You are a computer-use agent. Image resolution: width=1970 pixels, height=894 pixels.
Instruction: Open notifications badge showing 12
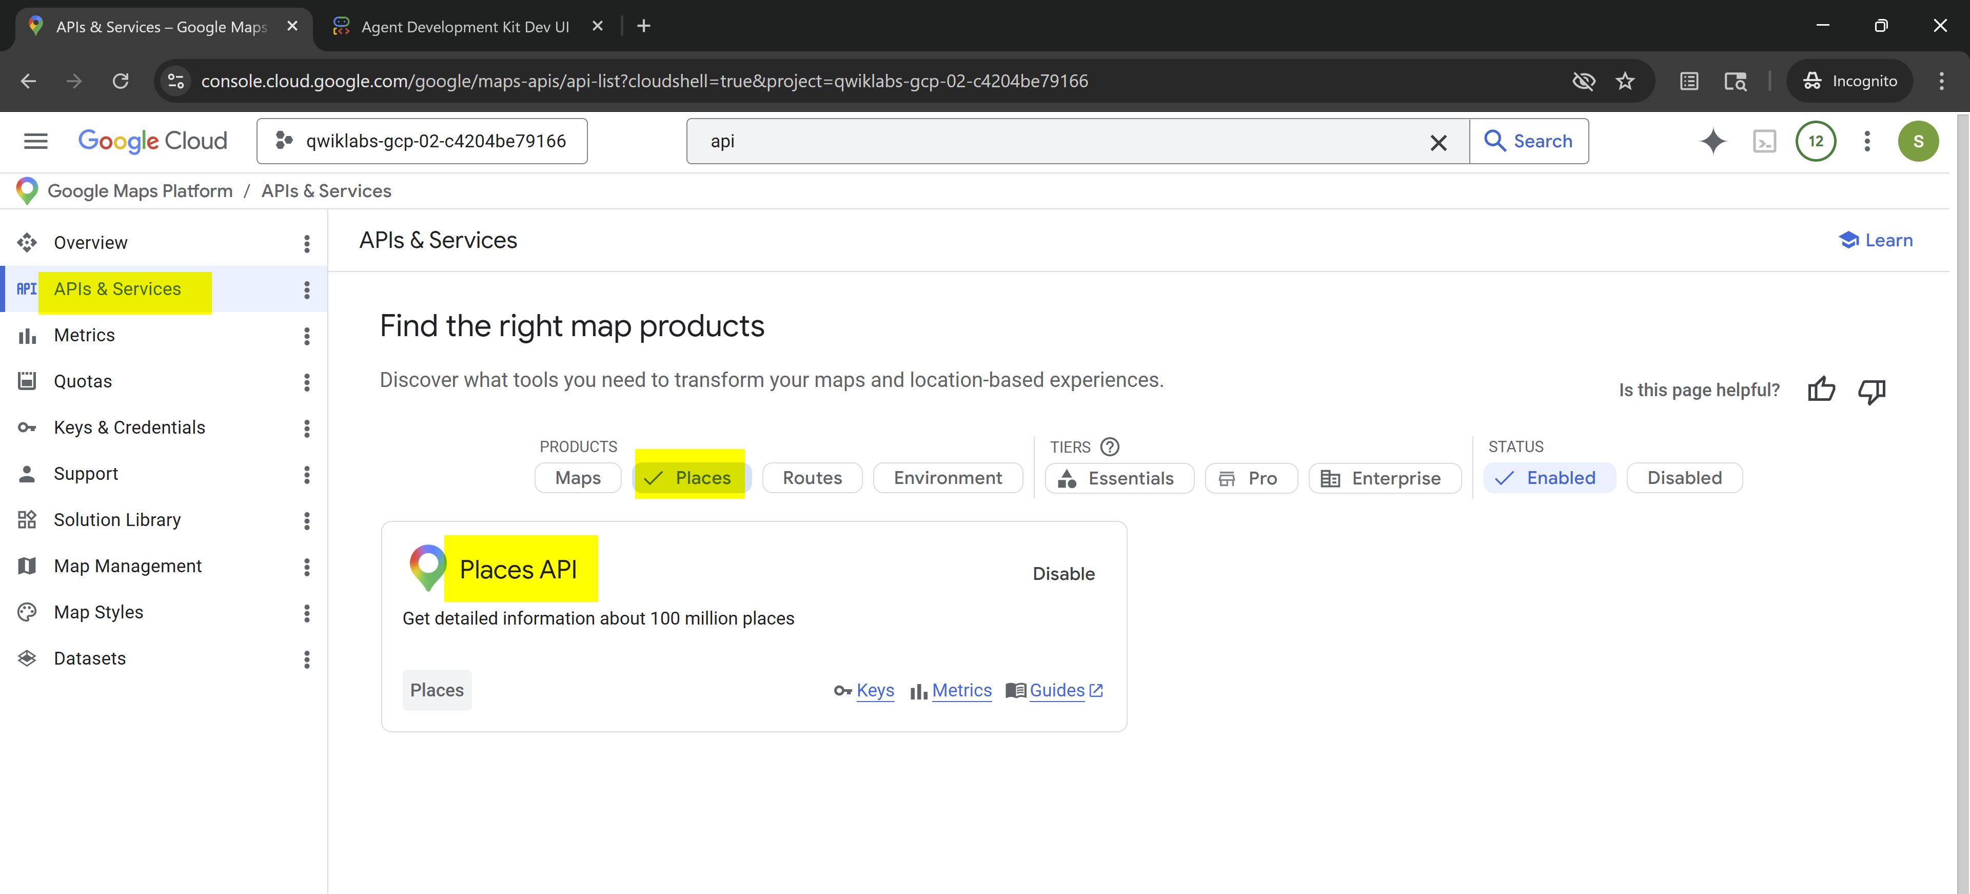1816,142
